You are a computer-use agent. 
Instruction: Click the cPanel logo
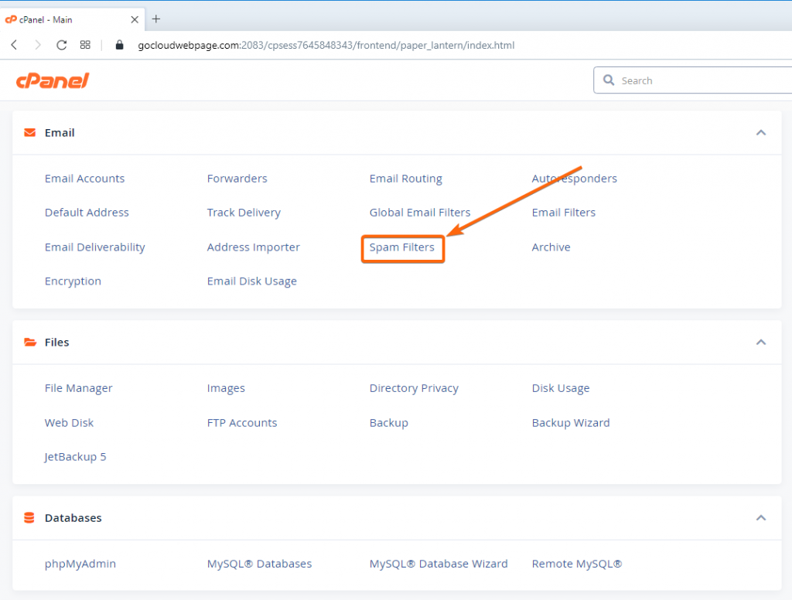tap(52, 80)
